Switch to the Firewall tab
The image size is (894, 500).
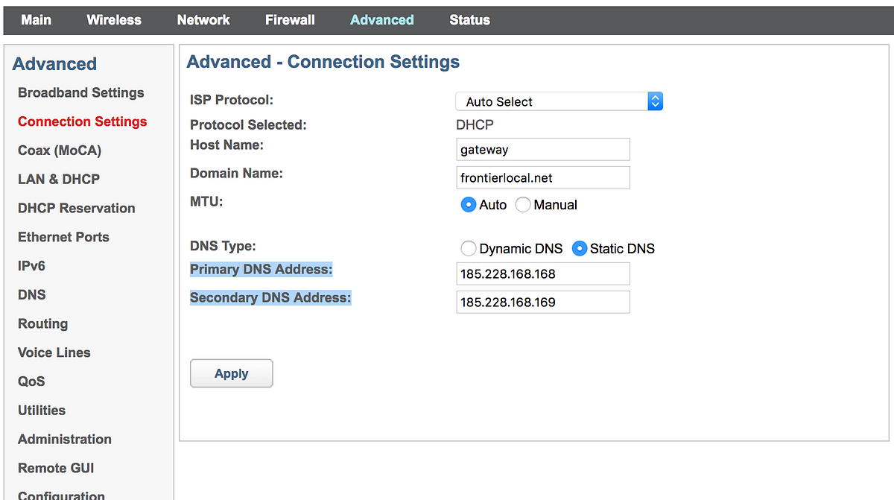(290, 20)
